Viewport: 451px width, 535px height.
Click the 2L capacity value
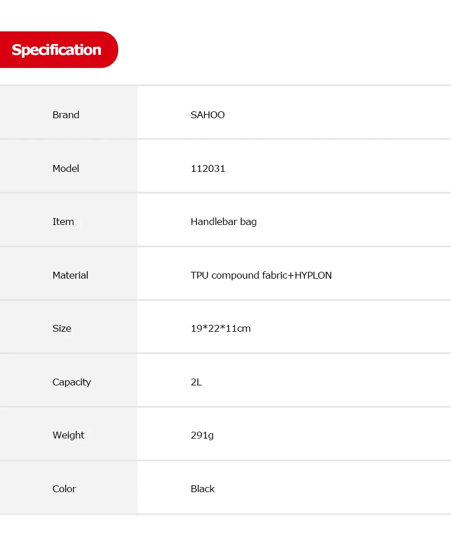coord(196,382)
